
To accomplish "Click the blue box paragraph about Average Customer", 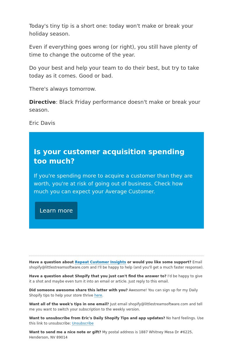I will (113, 184).
